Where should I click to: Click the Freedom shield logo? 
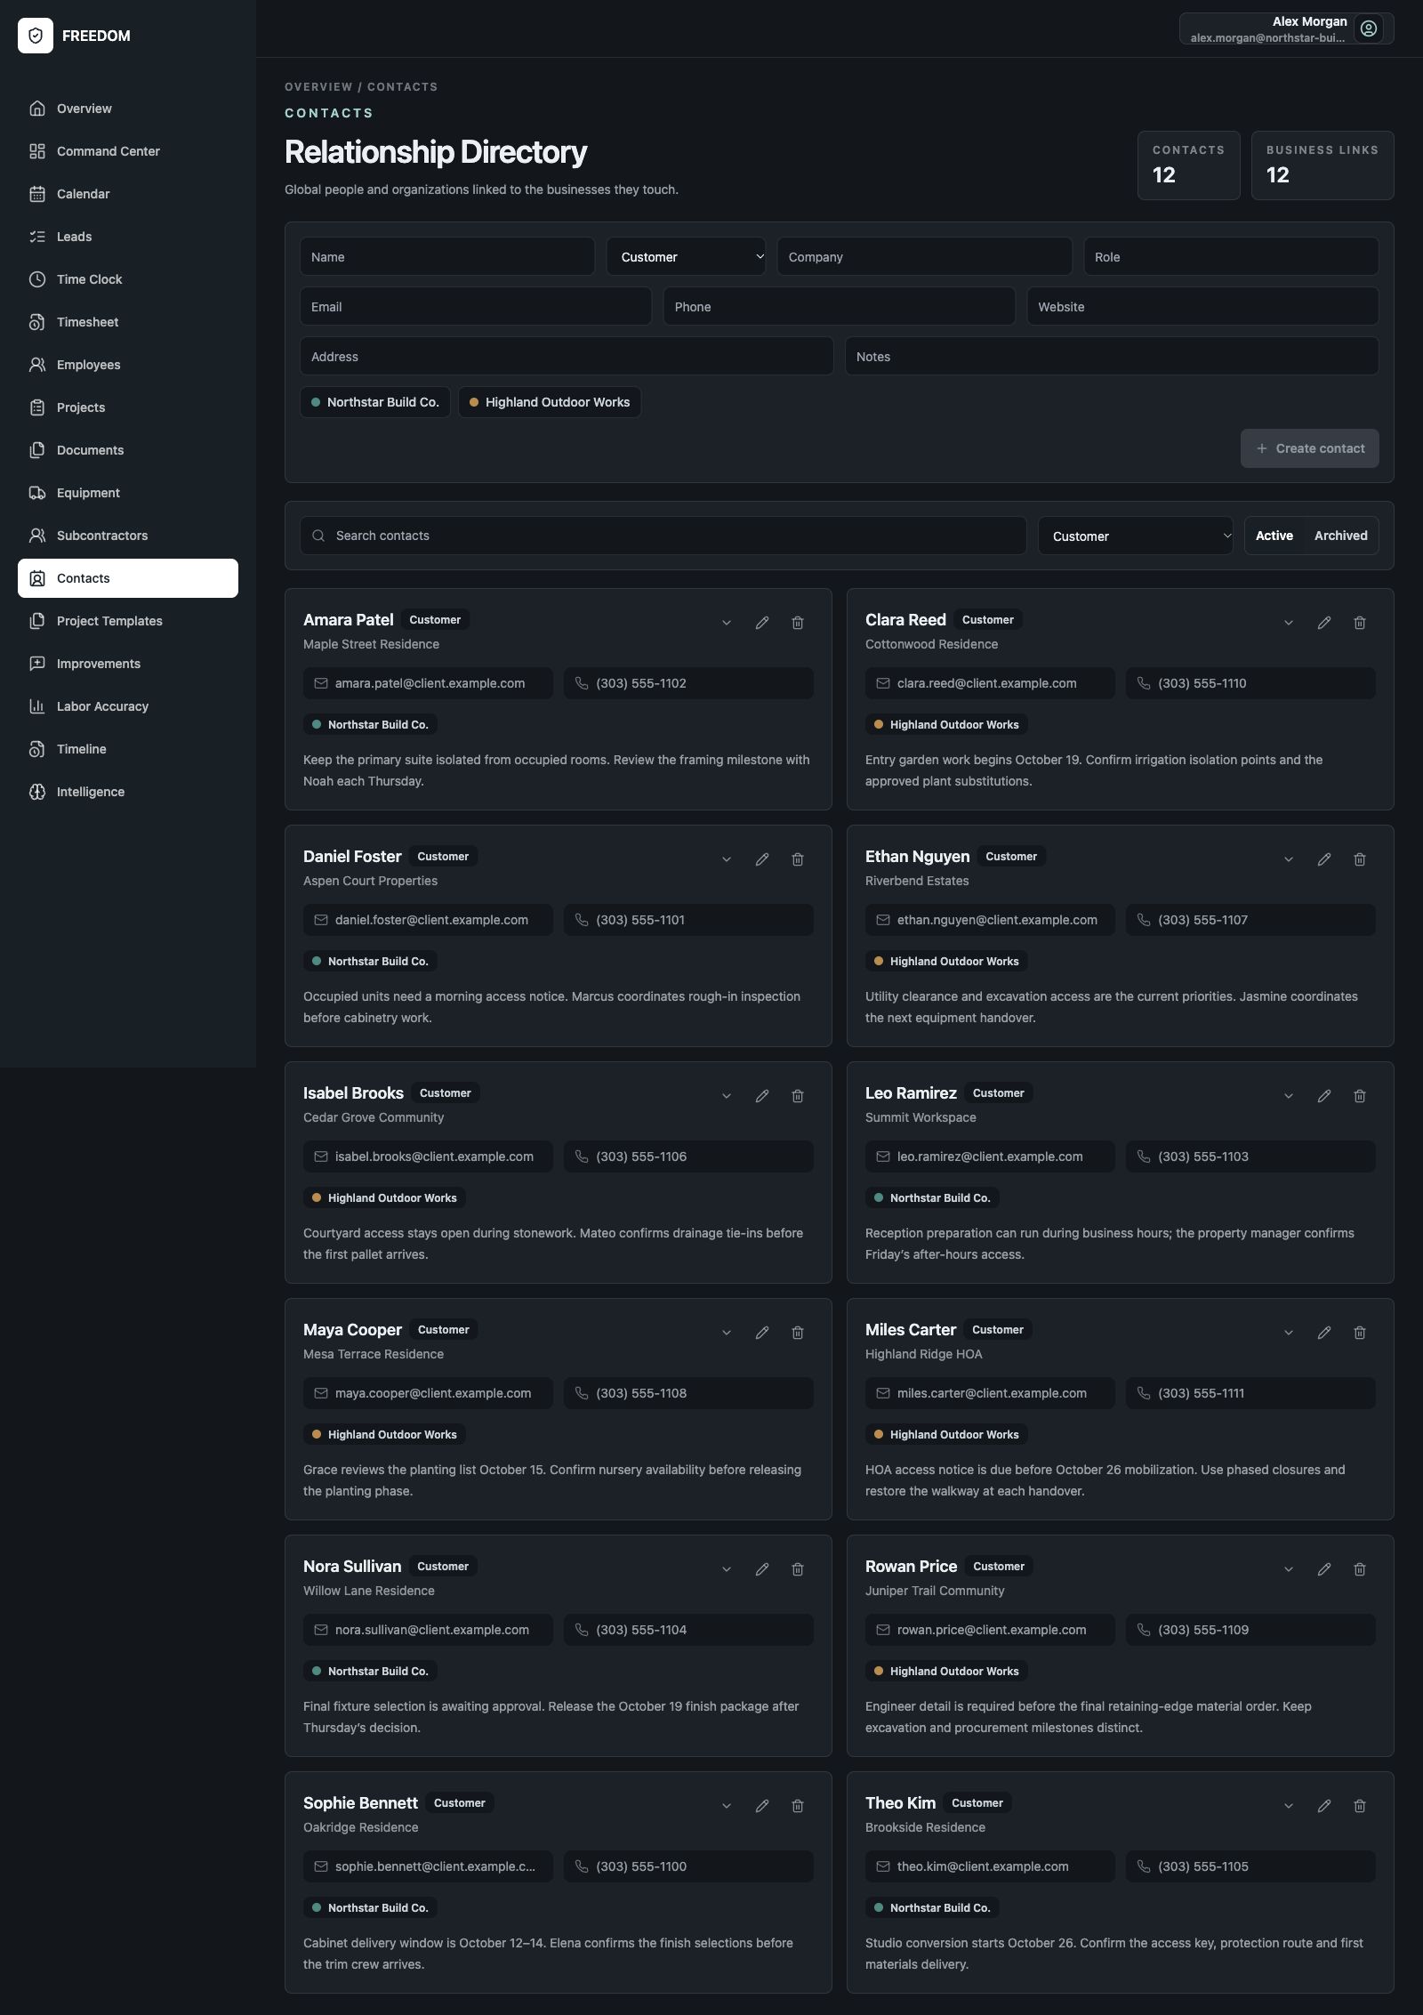[36, 36]
